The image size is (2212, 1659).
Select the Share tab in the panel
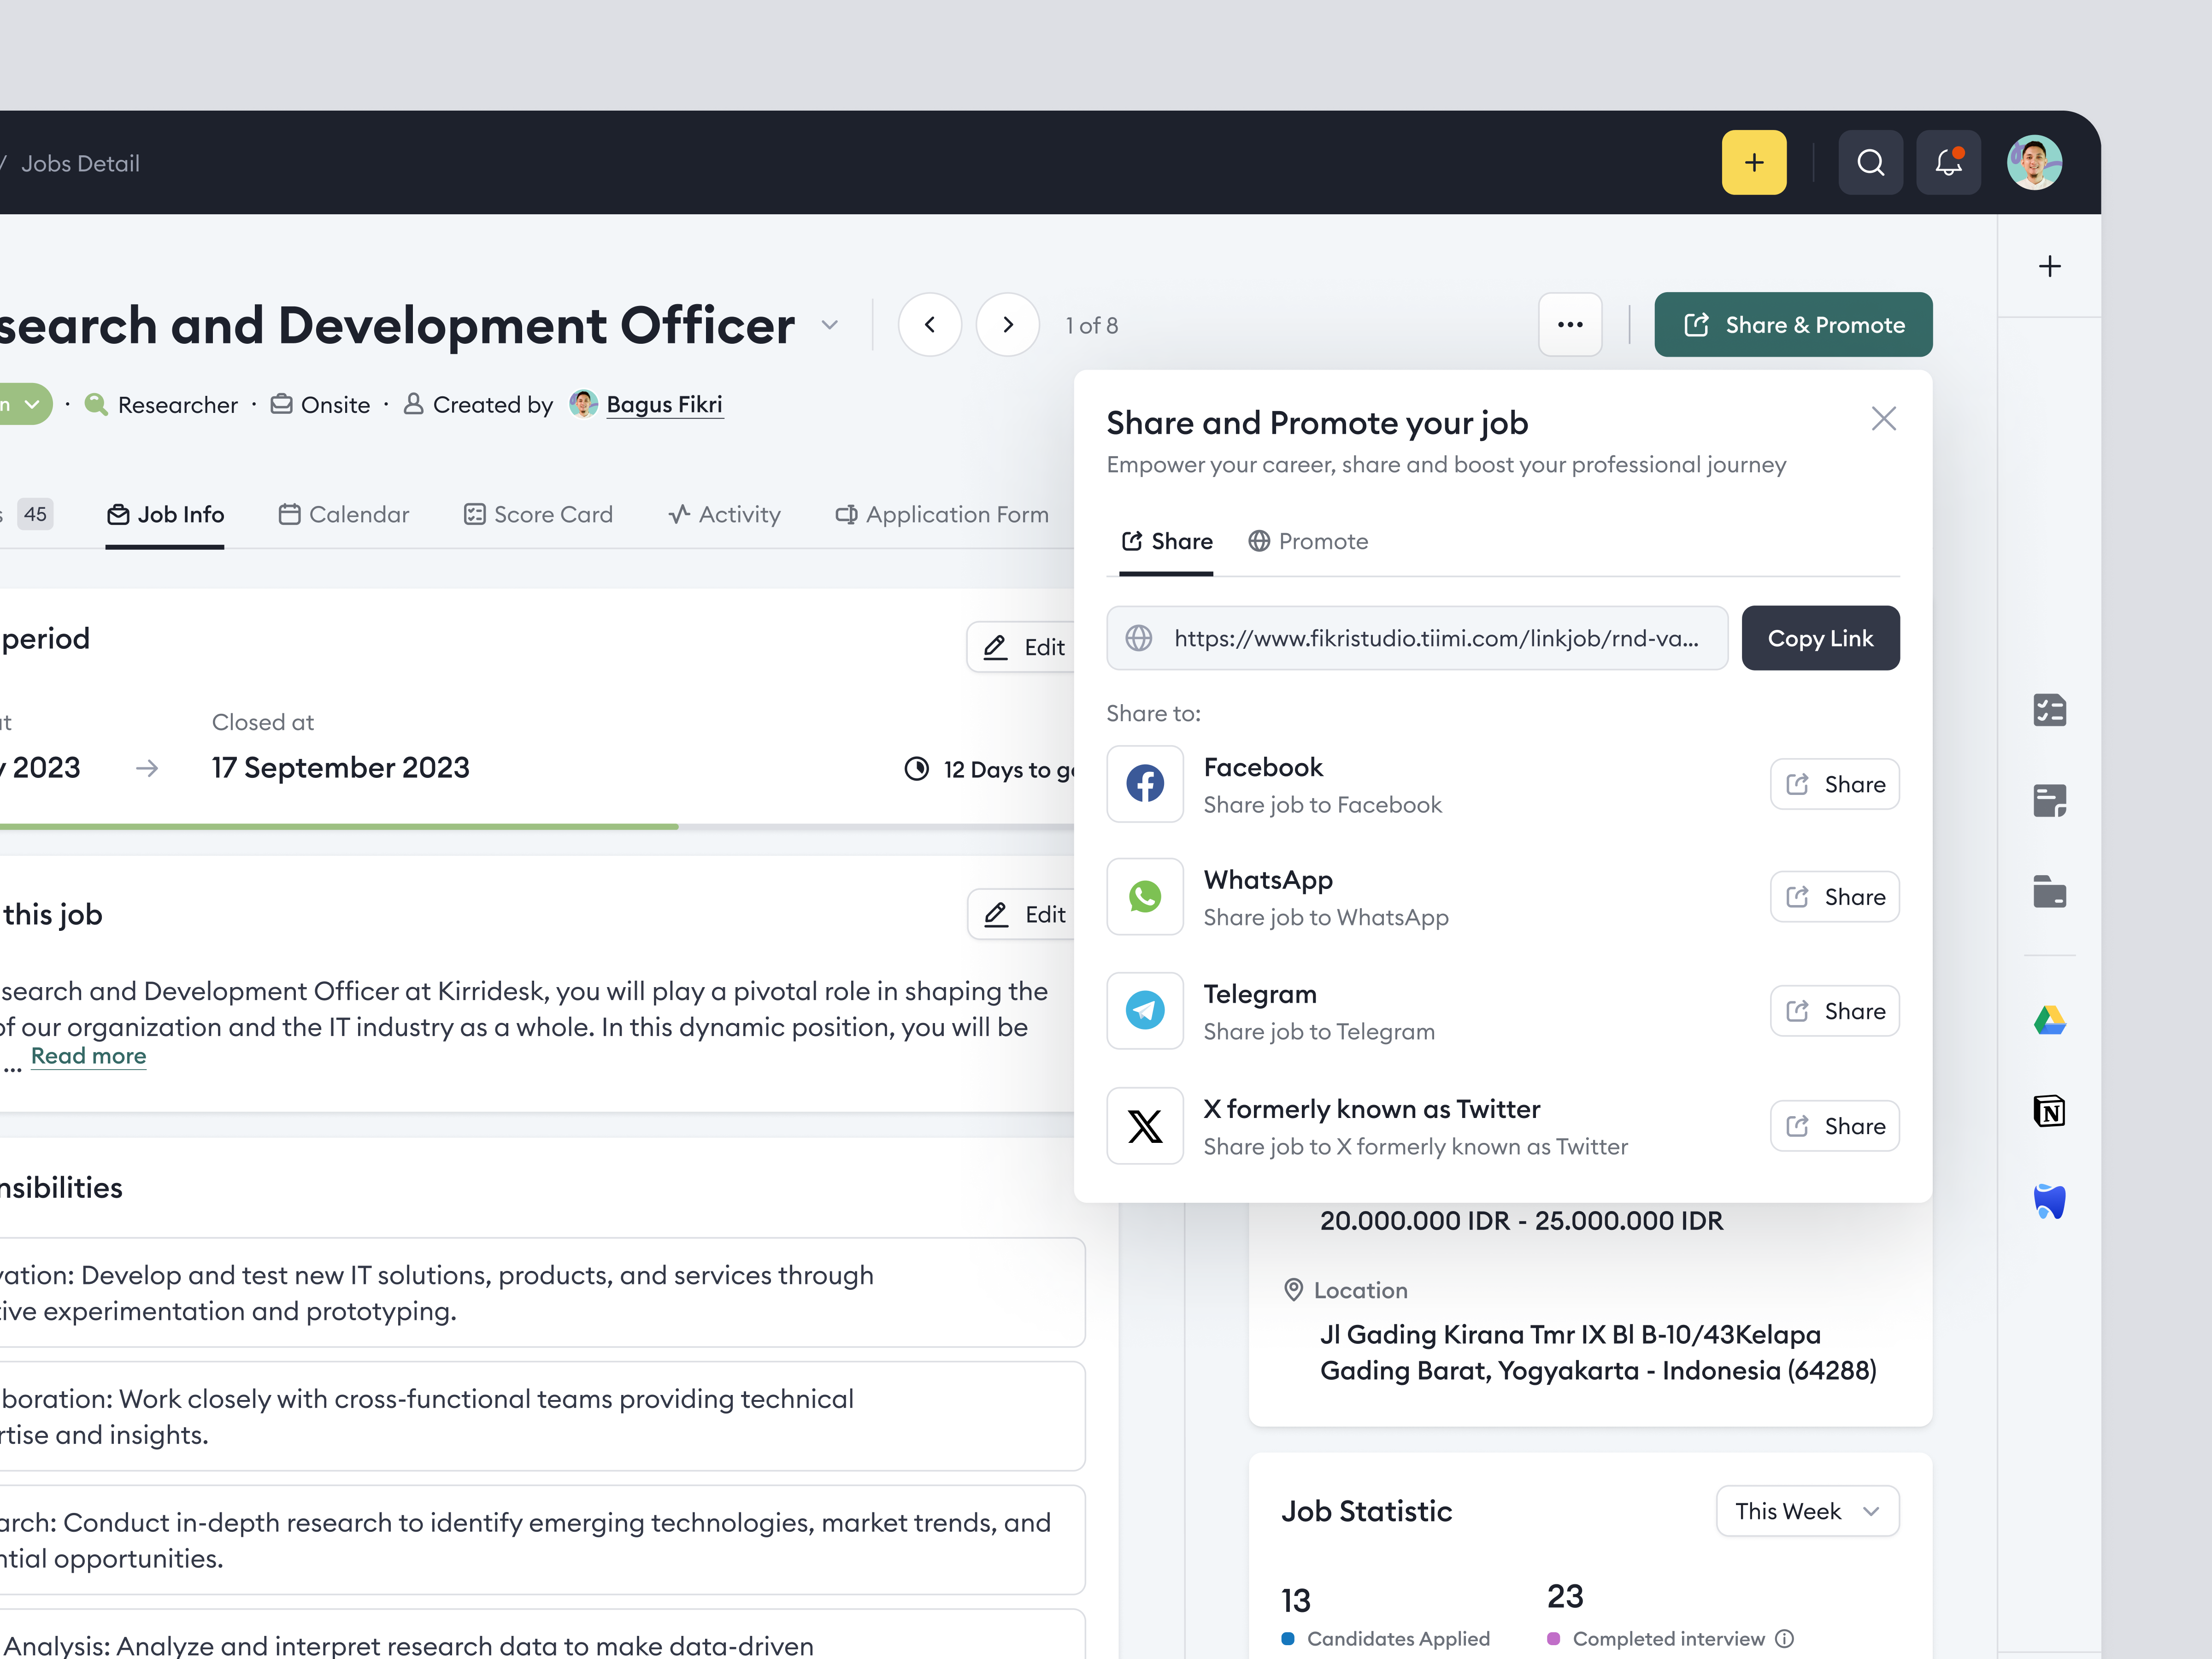point(1166,541)
